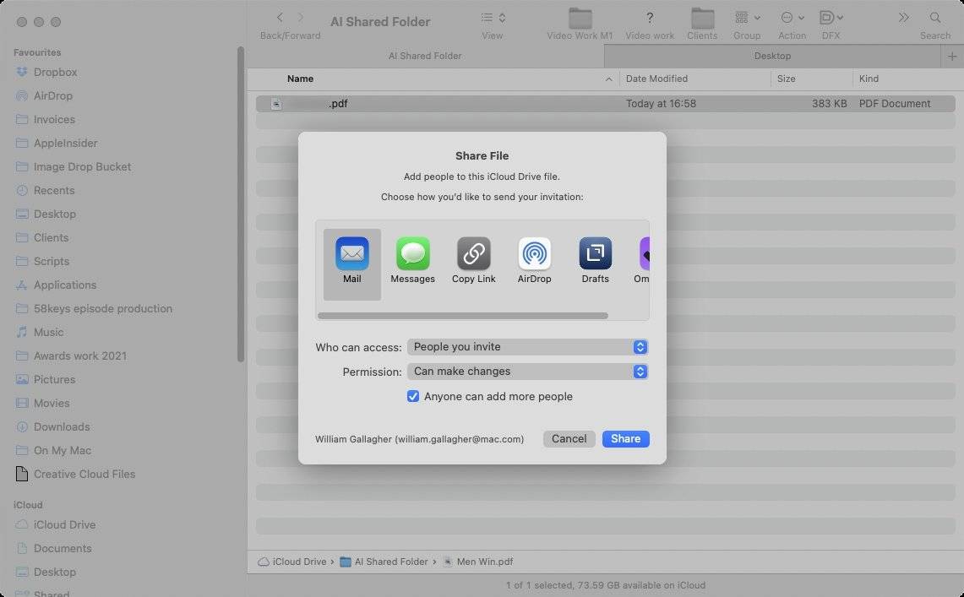Open the Permission dropdown
Image resolution: width=964 pixels, height=597 pixels.
(527, 372)
